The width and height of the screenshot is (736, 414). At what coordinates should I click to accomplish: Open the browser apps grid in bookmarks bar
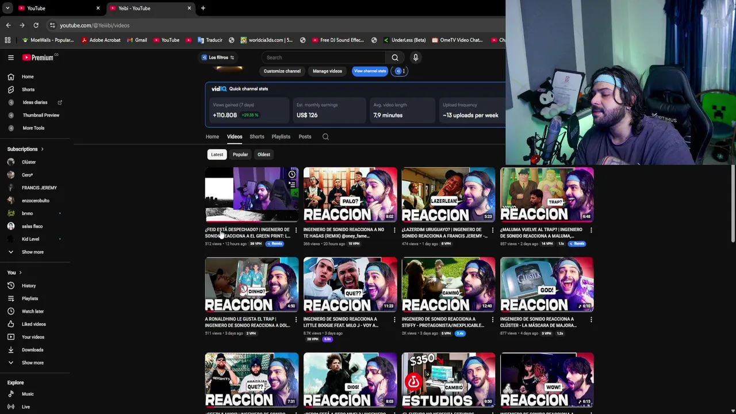[x=7, y=40]
